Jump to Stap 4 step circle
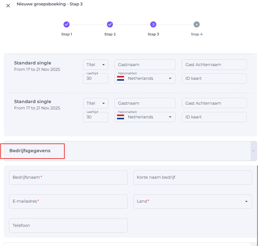Image resolution: width=258 pixels, height=246 pixels. pyautogui.click(x=196, y=25)
